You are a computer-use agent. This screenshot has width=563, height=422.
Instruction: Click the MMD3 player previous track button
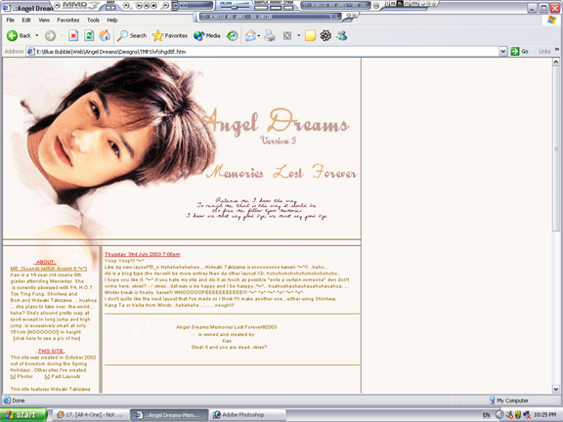tap(126, 5)
